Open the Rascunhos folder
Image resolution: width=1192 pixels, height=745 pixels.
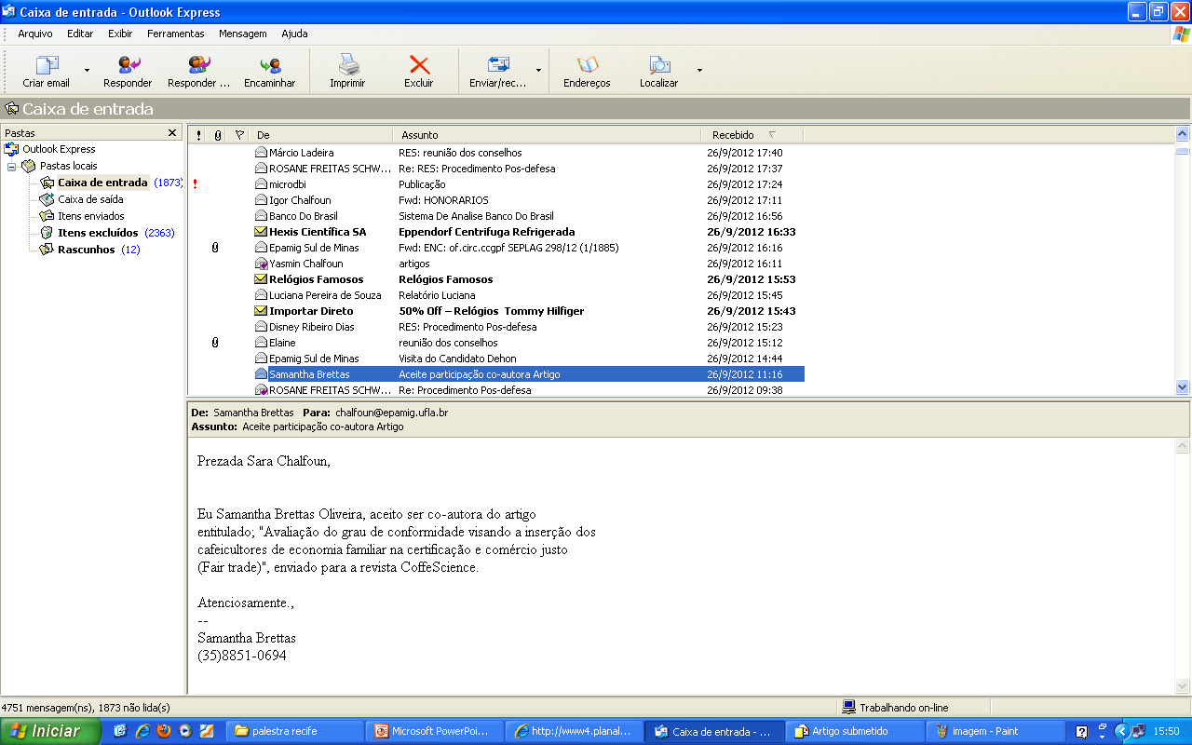coord(86,250)
